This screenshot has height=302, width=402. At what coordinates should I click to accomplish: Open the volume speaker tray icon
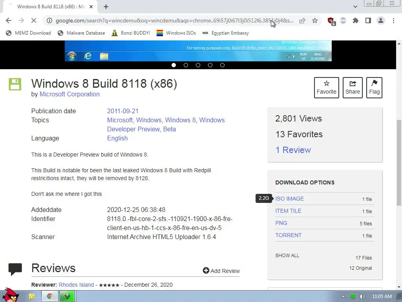(362, 296)
